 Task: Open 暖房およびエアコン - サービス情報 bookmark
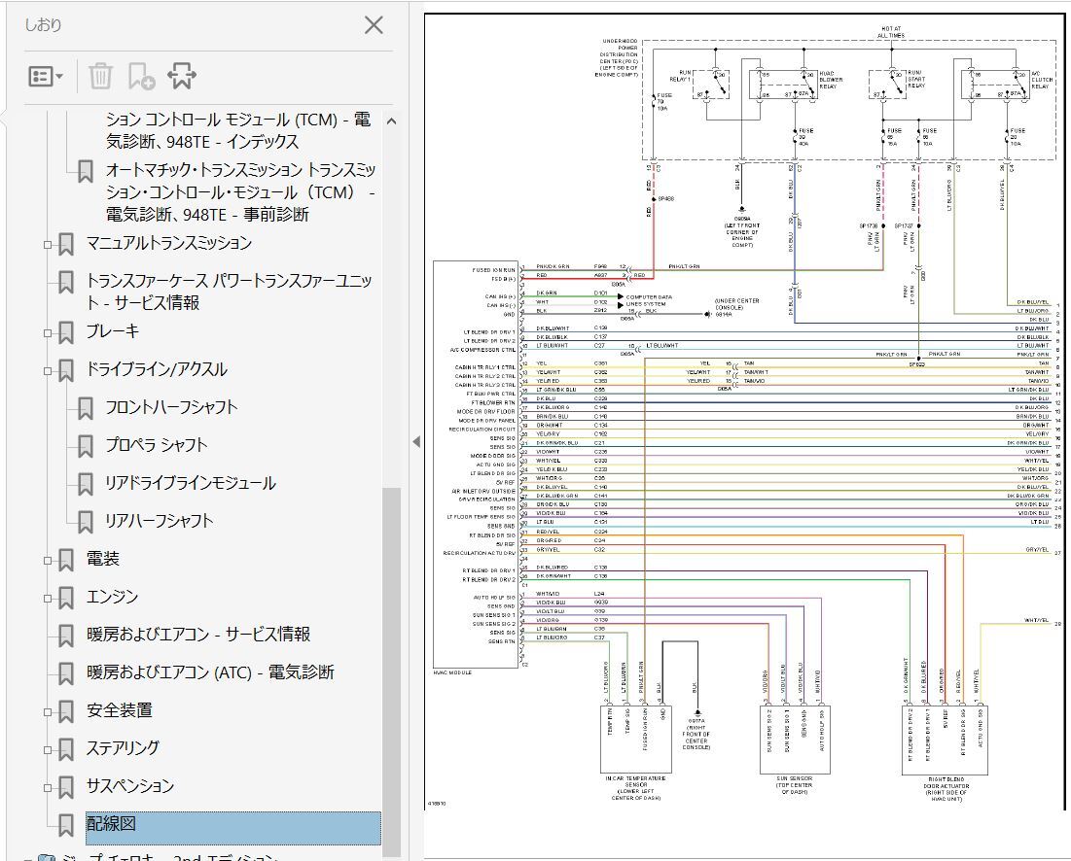pos(198,635)
